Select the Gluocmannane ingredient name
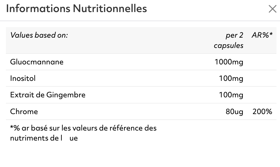The image size is (280, 167). [x=37, y=62]
